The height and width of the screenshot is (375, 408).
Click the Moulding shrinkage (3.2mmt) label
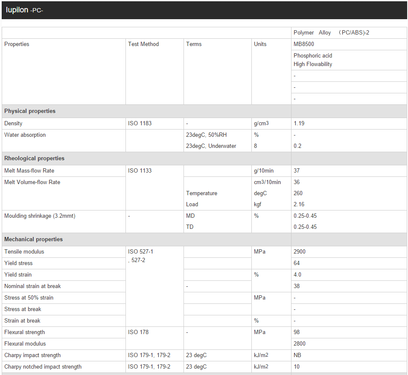pos(40,216)
